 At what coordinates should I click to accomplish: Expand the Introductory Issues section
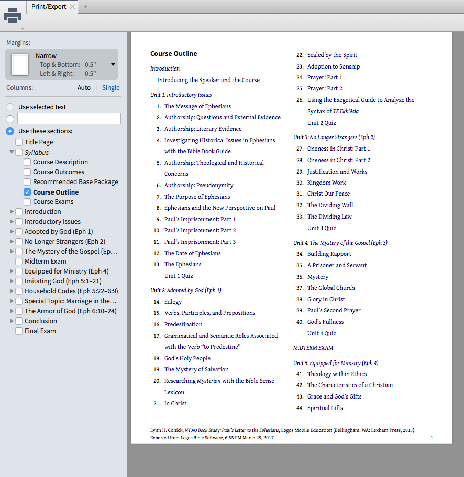click(12, 221)
